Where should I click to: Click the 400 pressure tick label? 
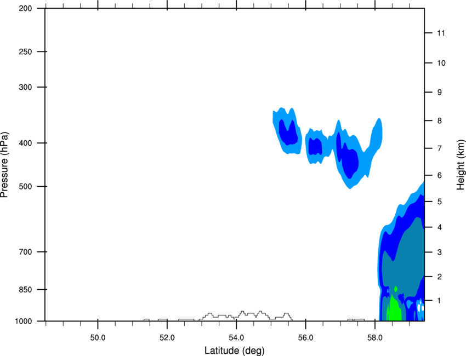click(x=25, y=143)
